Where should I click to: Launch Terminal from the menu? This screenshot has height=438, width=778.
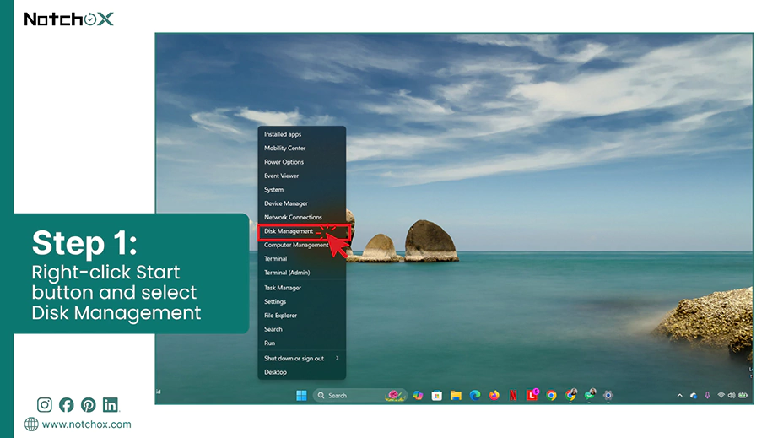point(302,259)
